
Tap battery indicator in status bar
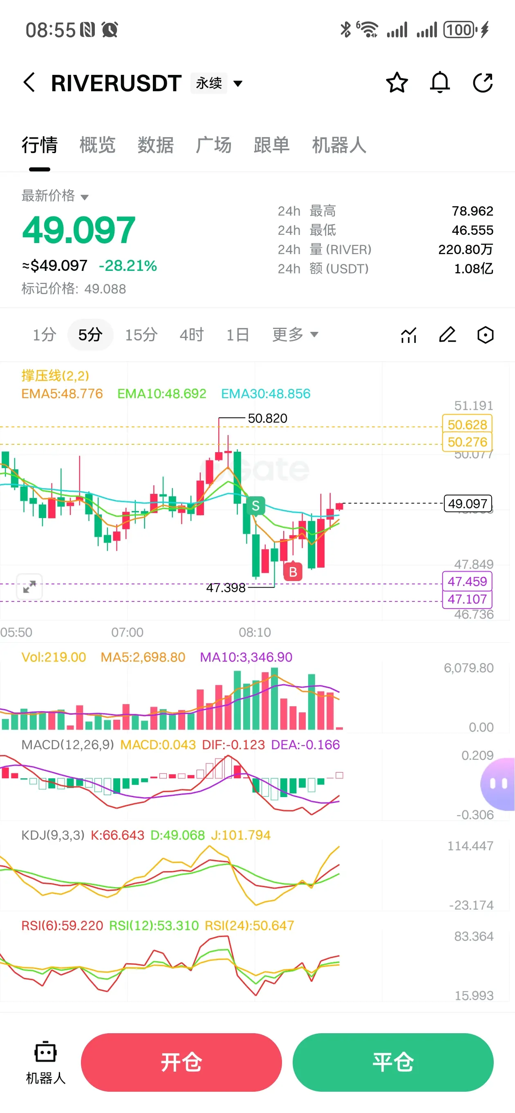click(460, 30)
